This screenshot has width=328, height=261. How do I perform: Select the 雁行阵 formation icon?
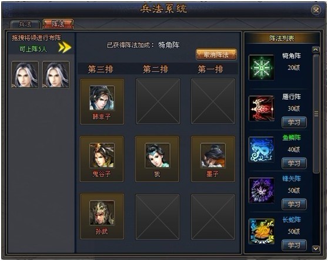tap(261, 109)
